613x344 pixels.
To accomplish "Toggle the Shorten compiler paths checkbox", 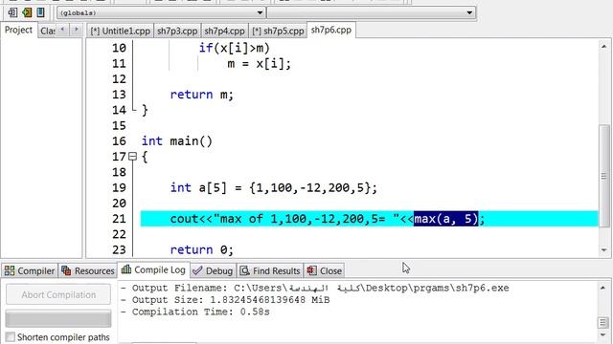I will [x=11, y=337].
